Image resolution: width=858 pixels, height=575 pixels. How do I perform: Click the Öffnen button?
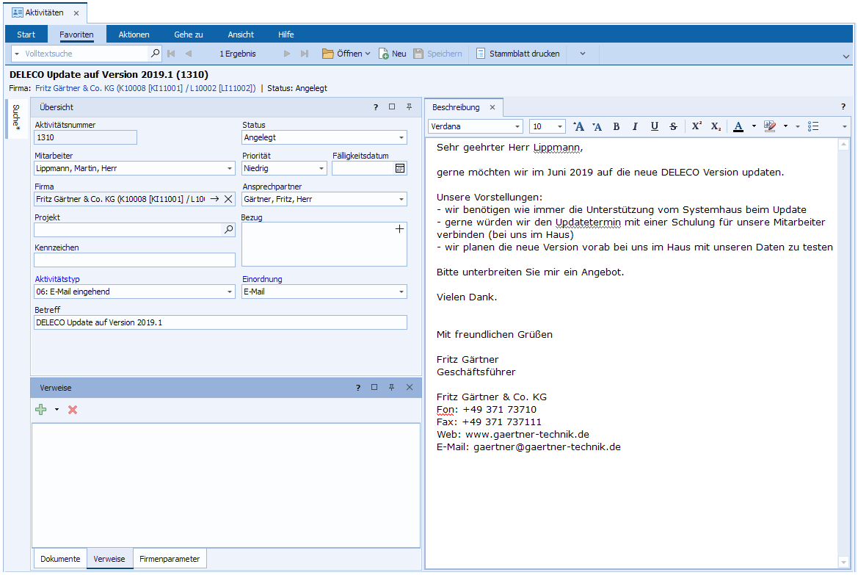click(346, 54)
